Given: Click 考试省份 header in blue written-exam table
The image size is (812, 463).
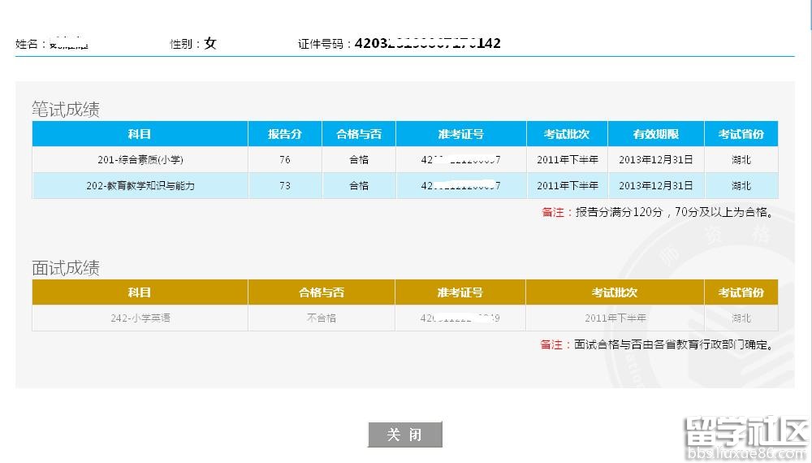Looking at the screenshot, I should 741,134.
